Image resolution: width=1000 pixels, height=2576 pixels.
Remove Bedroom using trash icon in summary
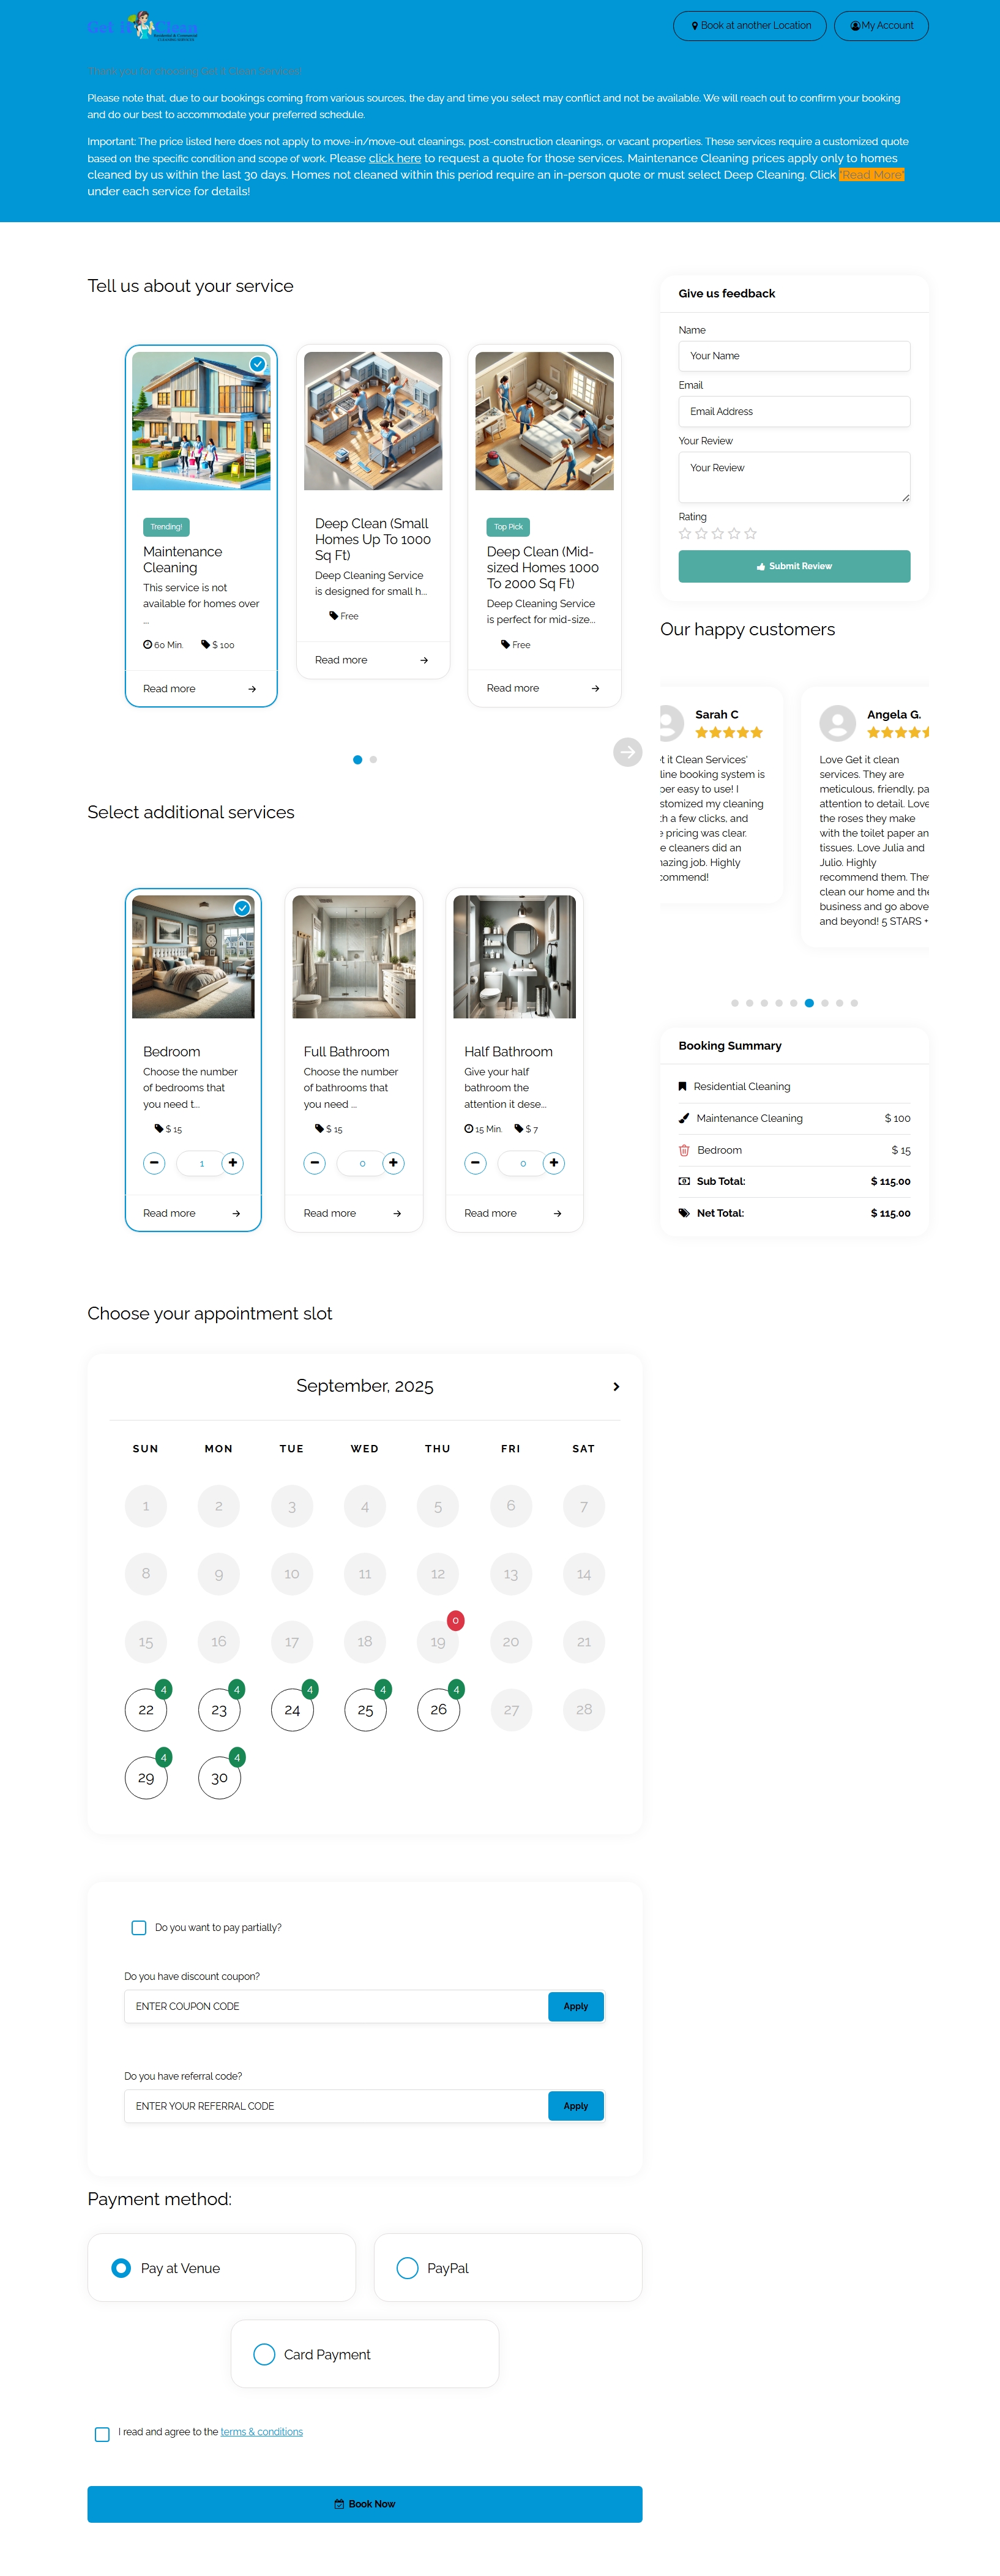click(x=684, y=1150)
